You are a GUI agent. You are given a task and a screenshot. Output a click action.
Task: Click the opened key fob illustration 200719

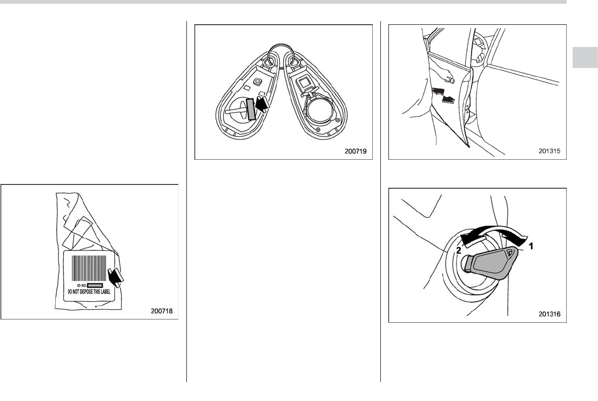[x=284, y=92]
